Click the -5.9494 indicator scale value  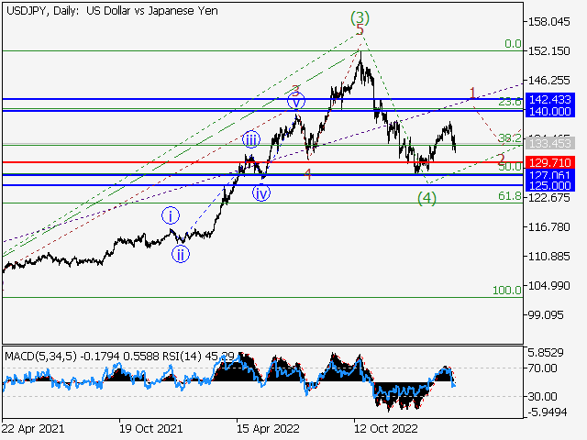click(548, 412)
